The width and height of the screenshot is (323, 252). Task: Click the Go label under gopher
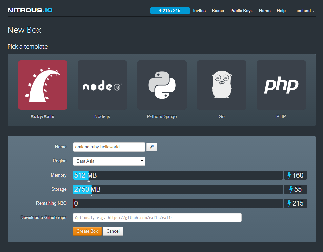tap(221, 116)
